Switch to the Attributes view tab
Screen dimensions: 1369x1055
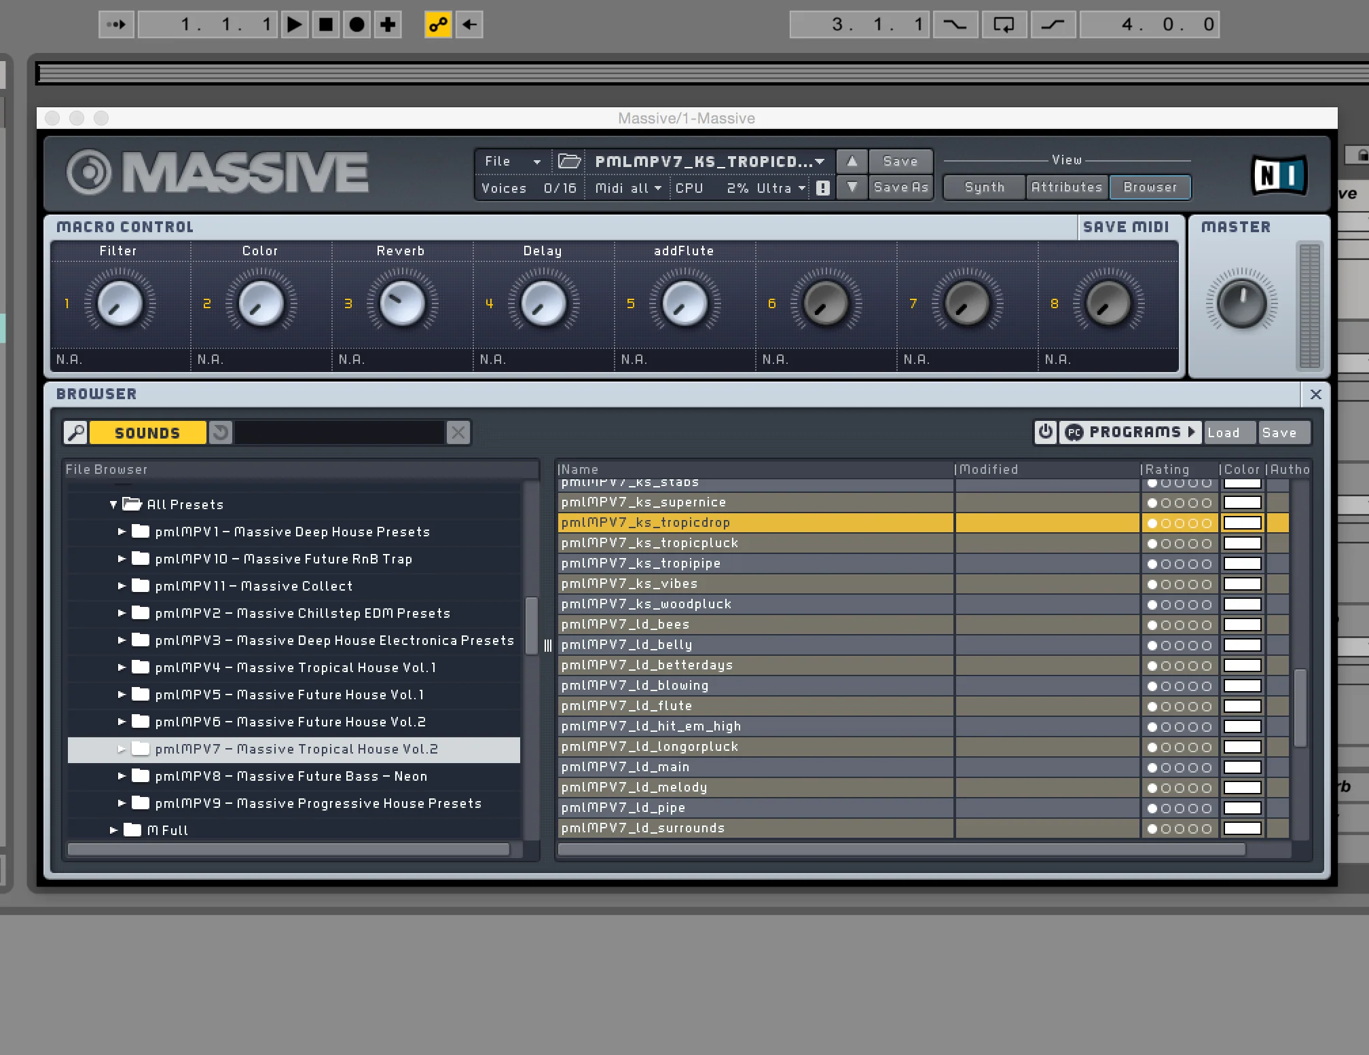tap(1066, 187)
